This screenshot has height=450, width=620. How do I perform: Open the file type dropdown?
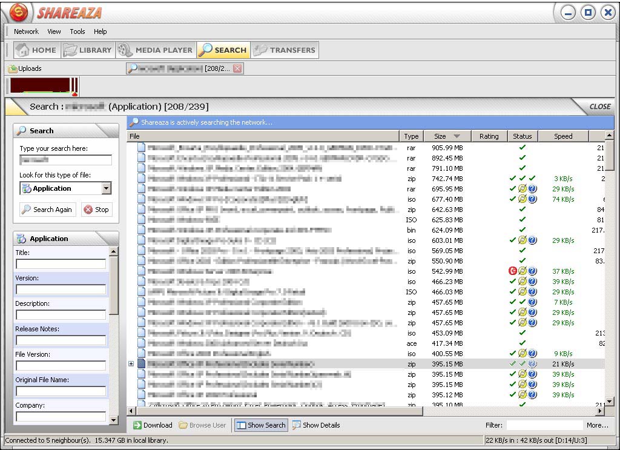click(x=107, y=188)
